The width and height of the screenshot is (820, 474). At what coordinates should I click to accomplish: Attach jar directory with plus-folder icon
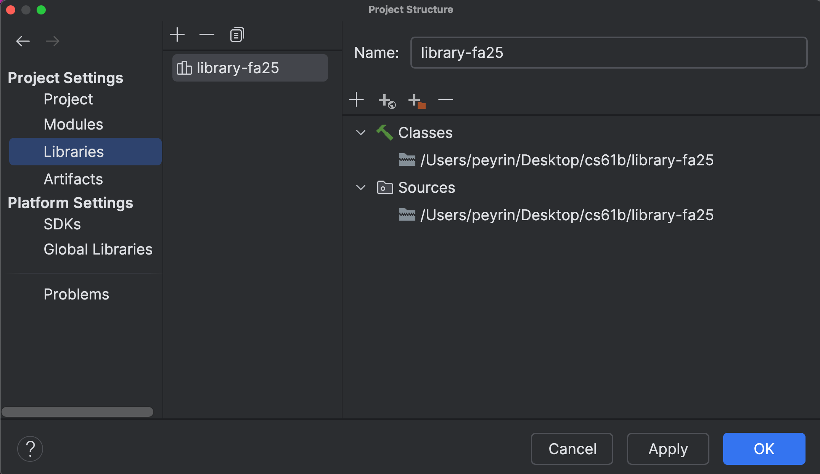(416, 100)
